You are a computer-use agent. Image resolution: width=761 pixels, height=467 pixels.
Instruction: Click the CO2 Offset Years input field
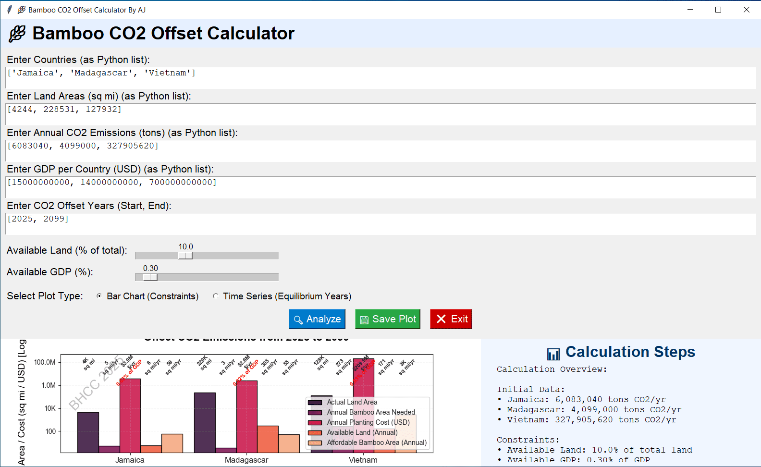pyautogui.click(x=380, y=224)
